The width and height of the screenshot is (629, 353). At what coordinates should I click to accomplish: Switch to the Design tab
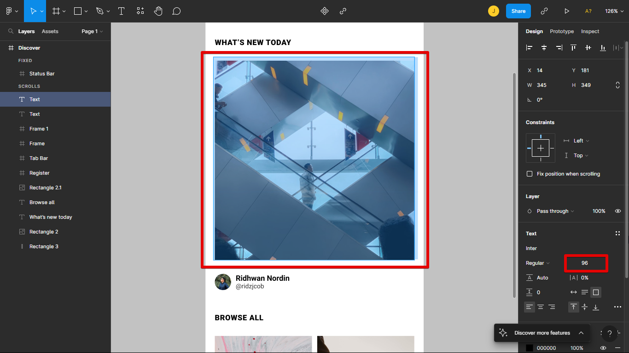[x=534, y=31]
